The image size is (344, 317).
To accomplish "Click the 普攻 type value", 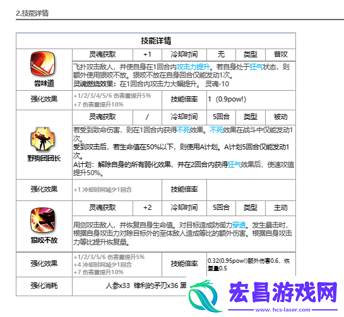I will coord(280,54).
